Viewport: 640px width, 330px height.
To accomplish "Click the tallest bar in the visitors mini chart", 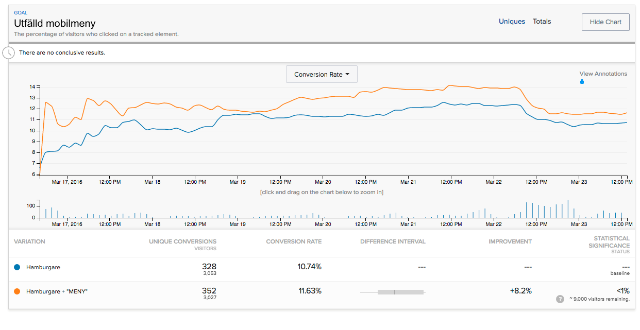I will (567, 209).
